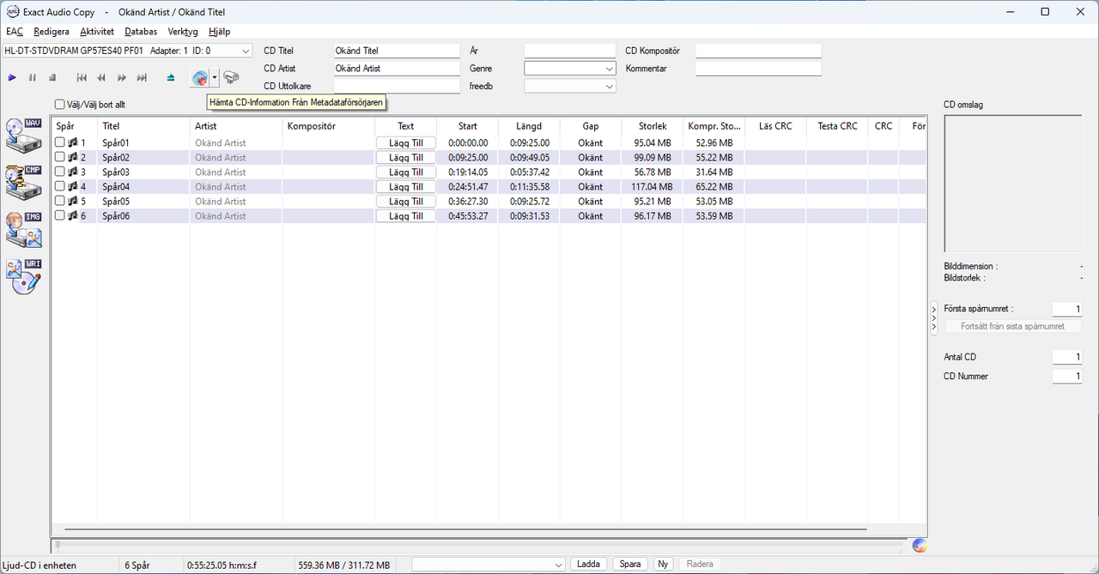Open the profile dropdown in status bar
The image size is (1099, 574).
pos(489,565)
